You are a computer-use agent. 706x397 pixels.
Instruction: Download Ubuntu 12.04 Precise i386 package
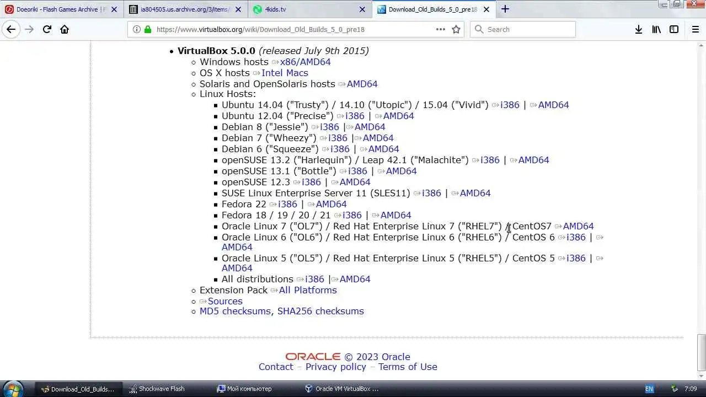coord(355,116)
